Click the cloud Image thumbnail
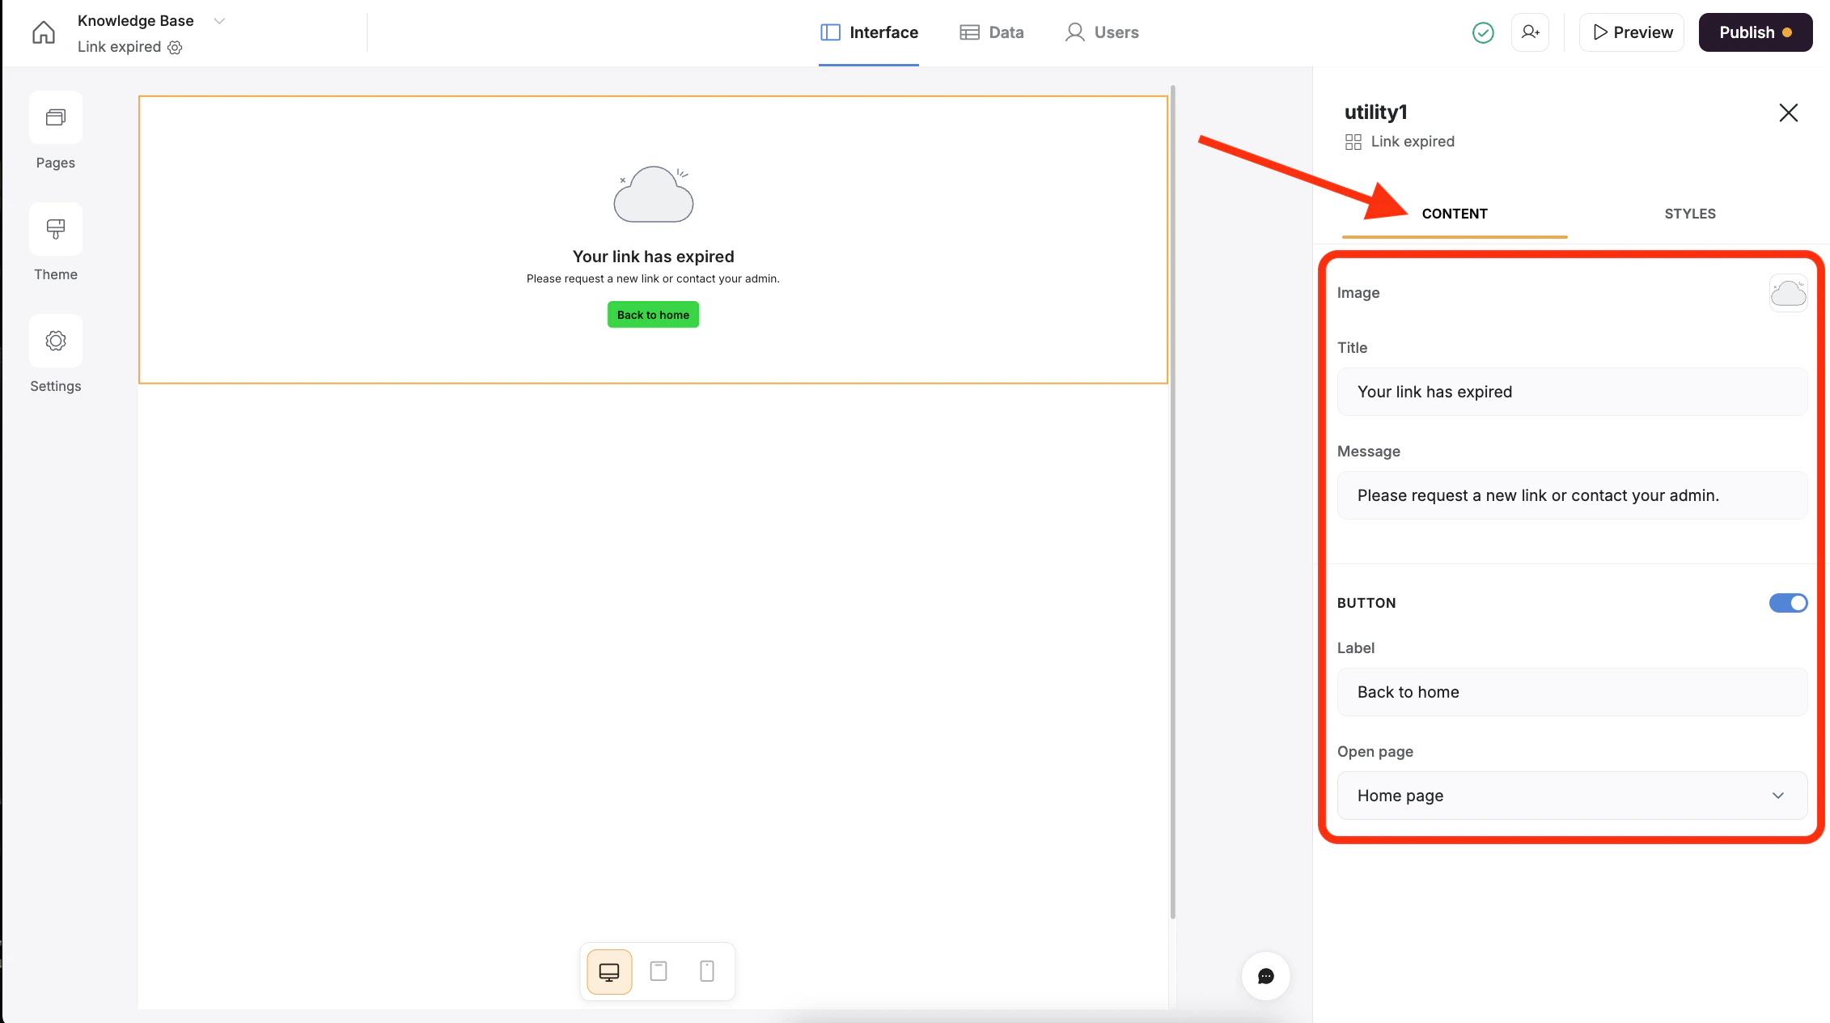Screen dimensions: 1830x1023 pyautogui.click(x=1788, y=293)
